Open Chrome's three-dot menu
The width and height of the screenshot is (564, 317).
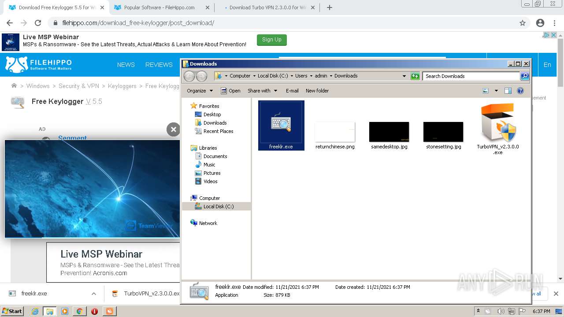[554, 23]
